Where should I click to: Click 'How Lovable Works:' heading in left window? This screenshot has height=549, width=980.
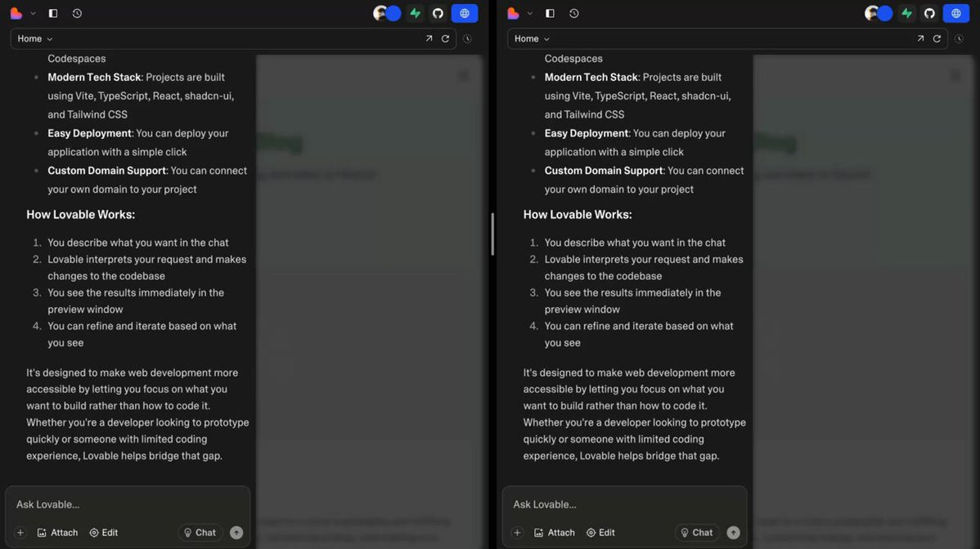81,215
